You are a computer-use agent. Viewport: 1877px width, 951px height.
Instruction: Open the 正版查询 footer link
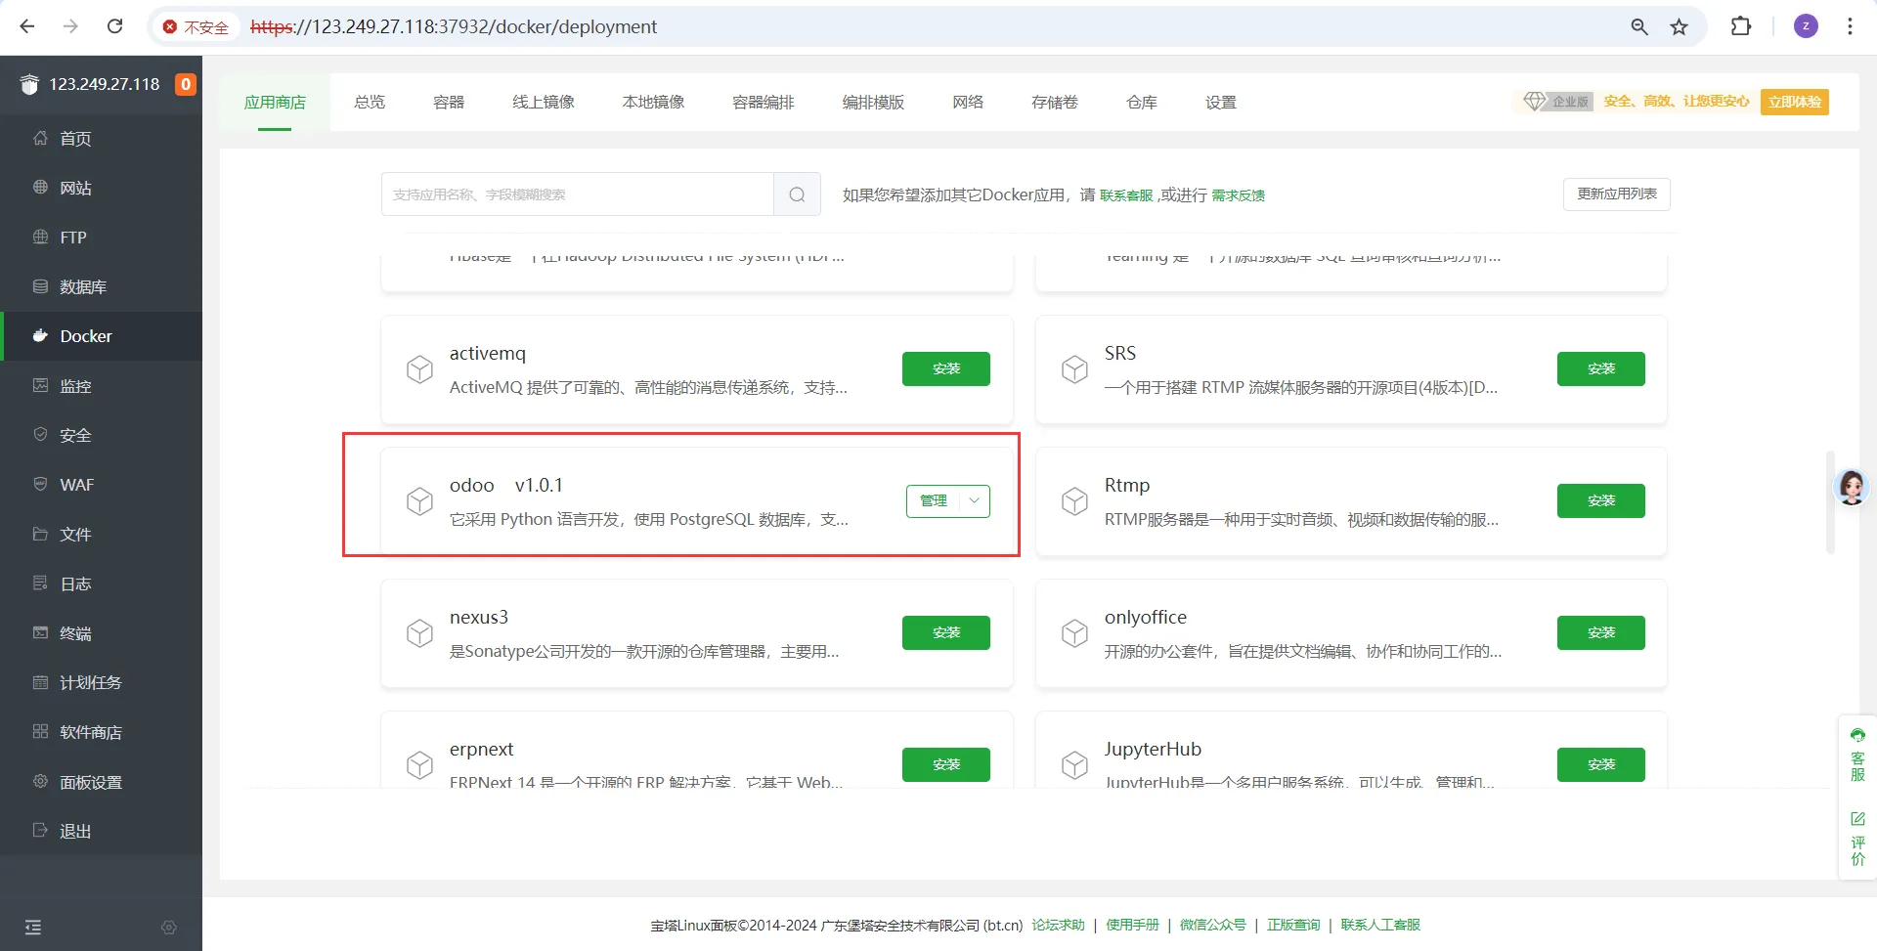click(x=1293, y=925)
